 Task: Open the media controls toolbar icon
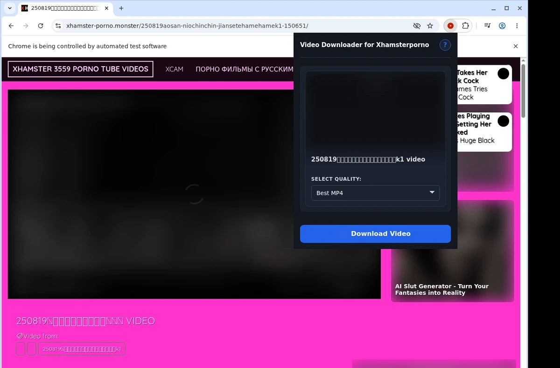click(487, 26)
